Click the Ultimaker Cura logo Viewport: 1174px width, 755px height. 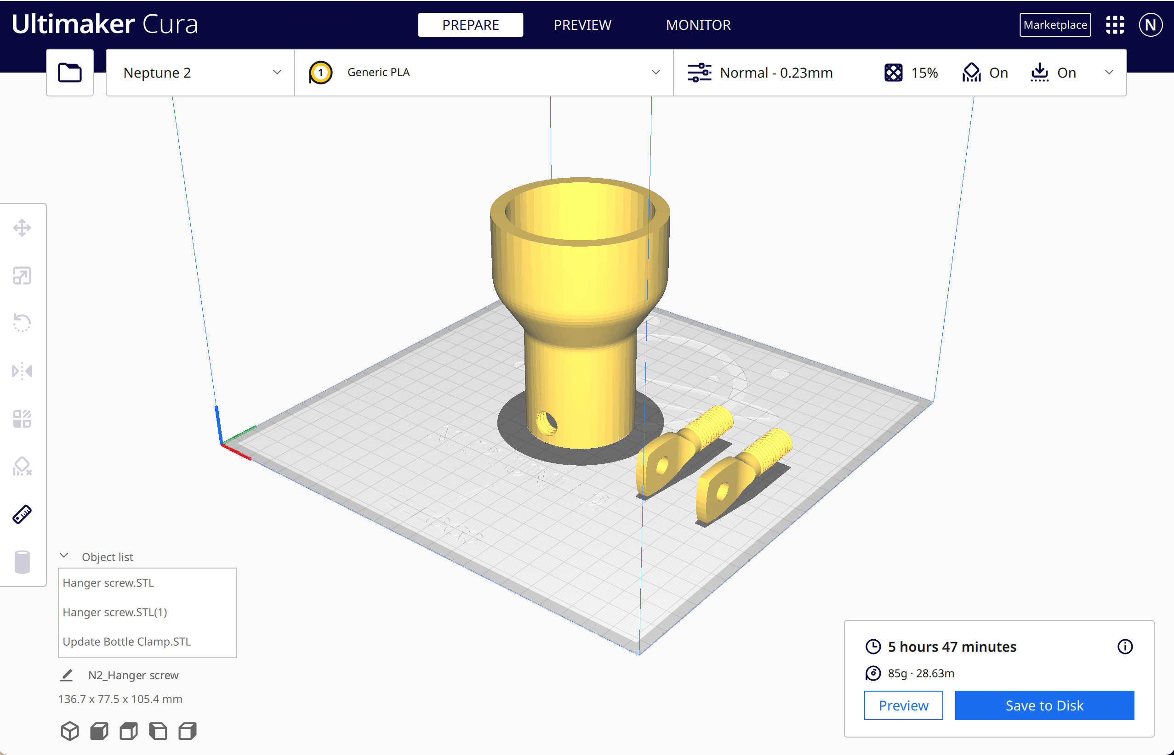click(104, 23)
